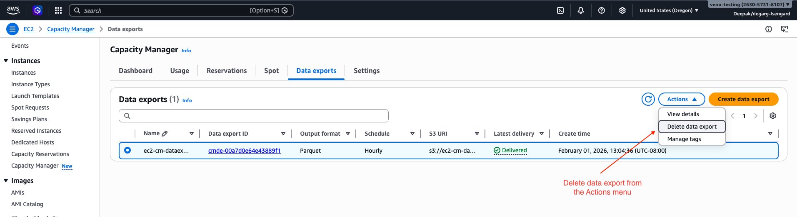
Task: Open the purple console shortcut icon
Action: [x=37, y=10]
